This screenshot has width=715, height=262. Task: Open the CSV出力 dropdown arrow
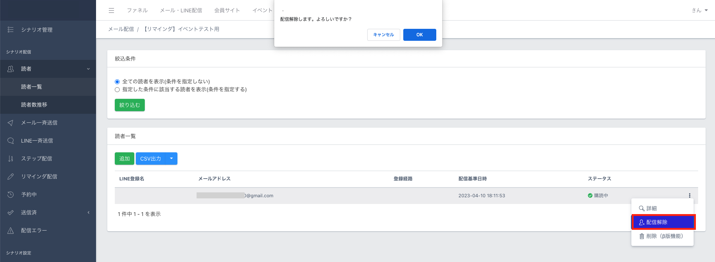(x=171, y=159)
